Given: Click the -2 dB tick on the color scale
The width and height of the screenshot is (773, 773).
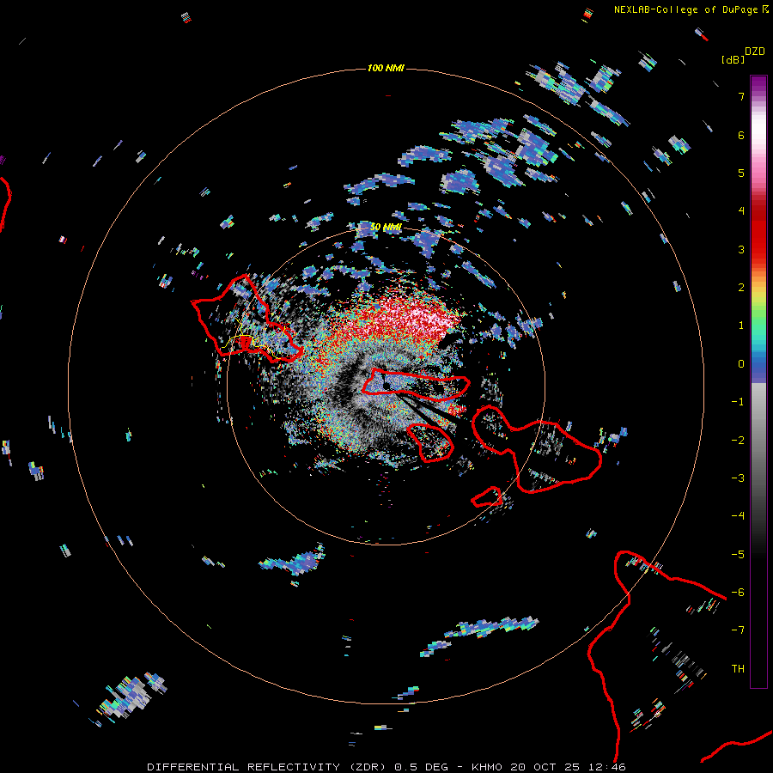Looking at the screenshot, I should click(738, 441).
